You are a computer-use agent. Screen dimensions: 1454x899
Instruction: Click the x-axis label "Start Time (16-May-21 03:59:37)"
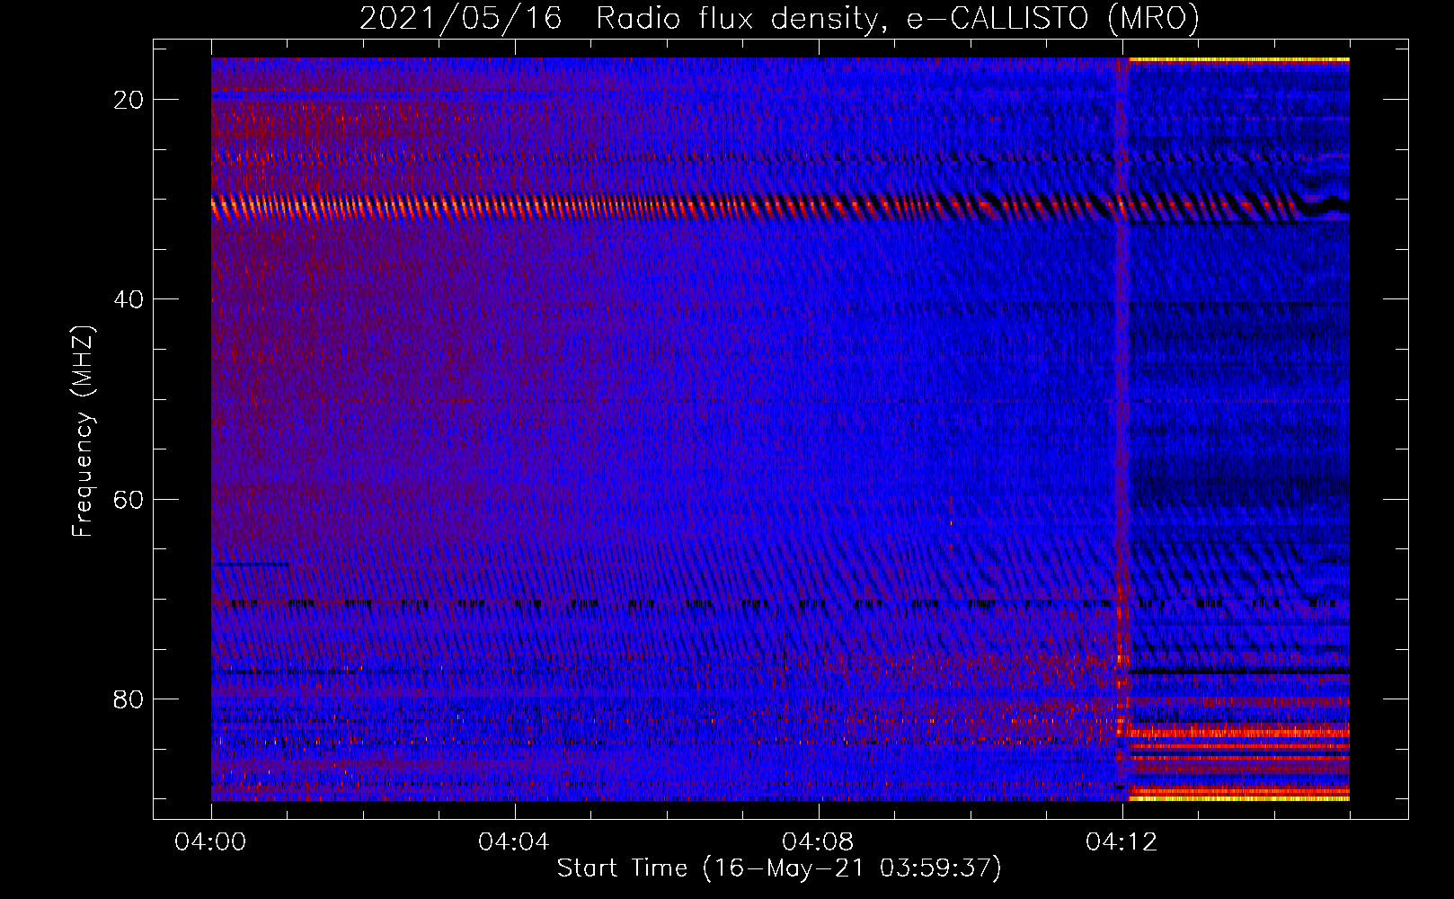(779, 868)
